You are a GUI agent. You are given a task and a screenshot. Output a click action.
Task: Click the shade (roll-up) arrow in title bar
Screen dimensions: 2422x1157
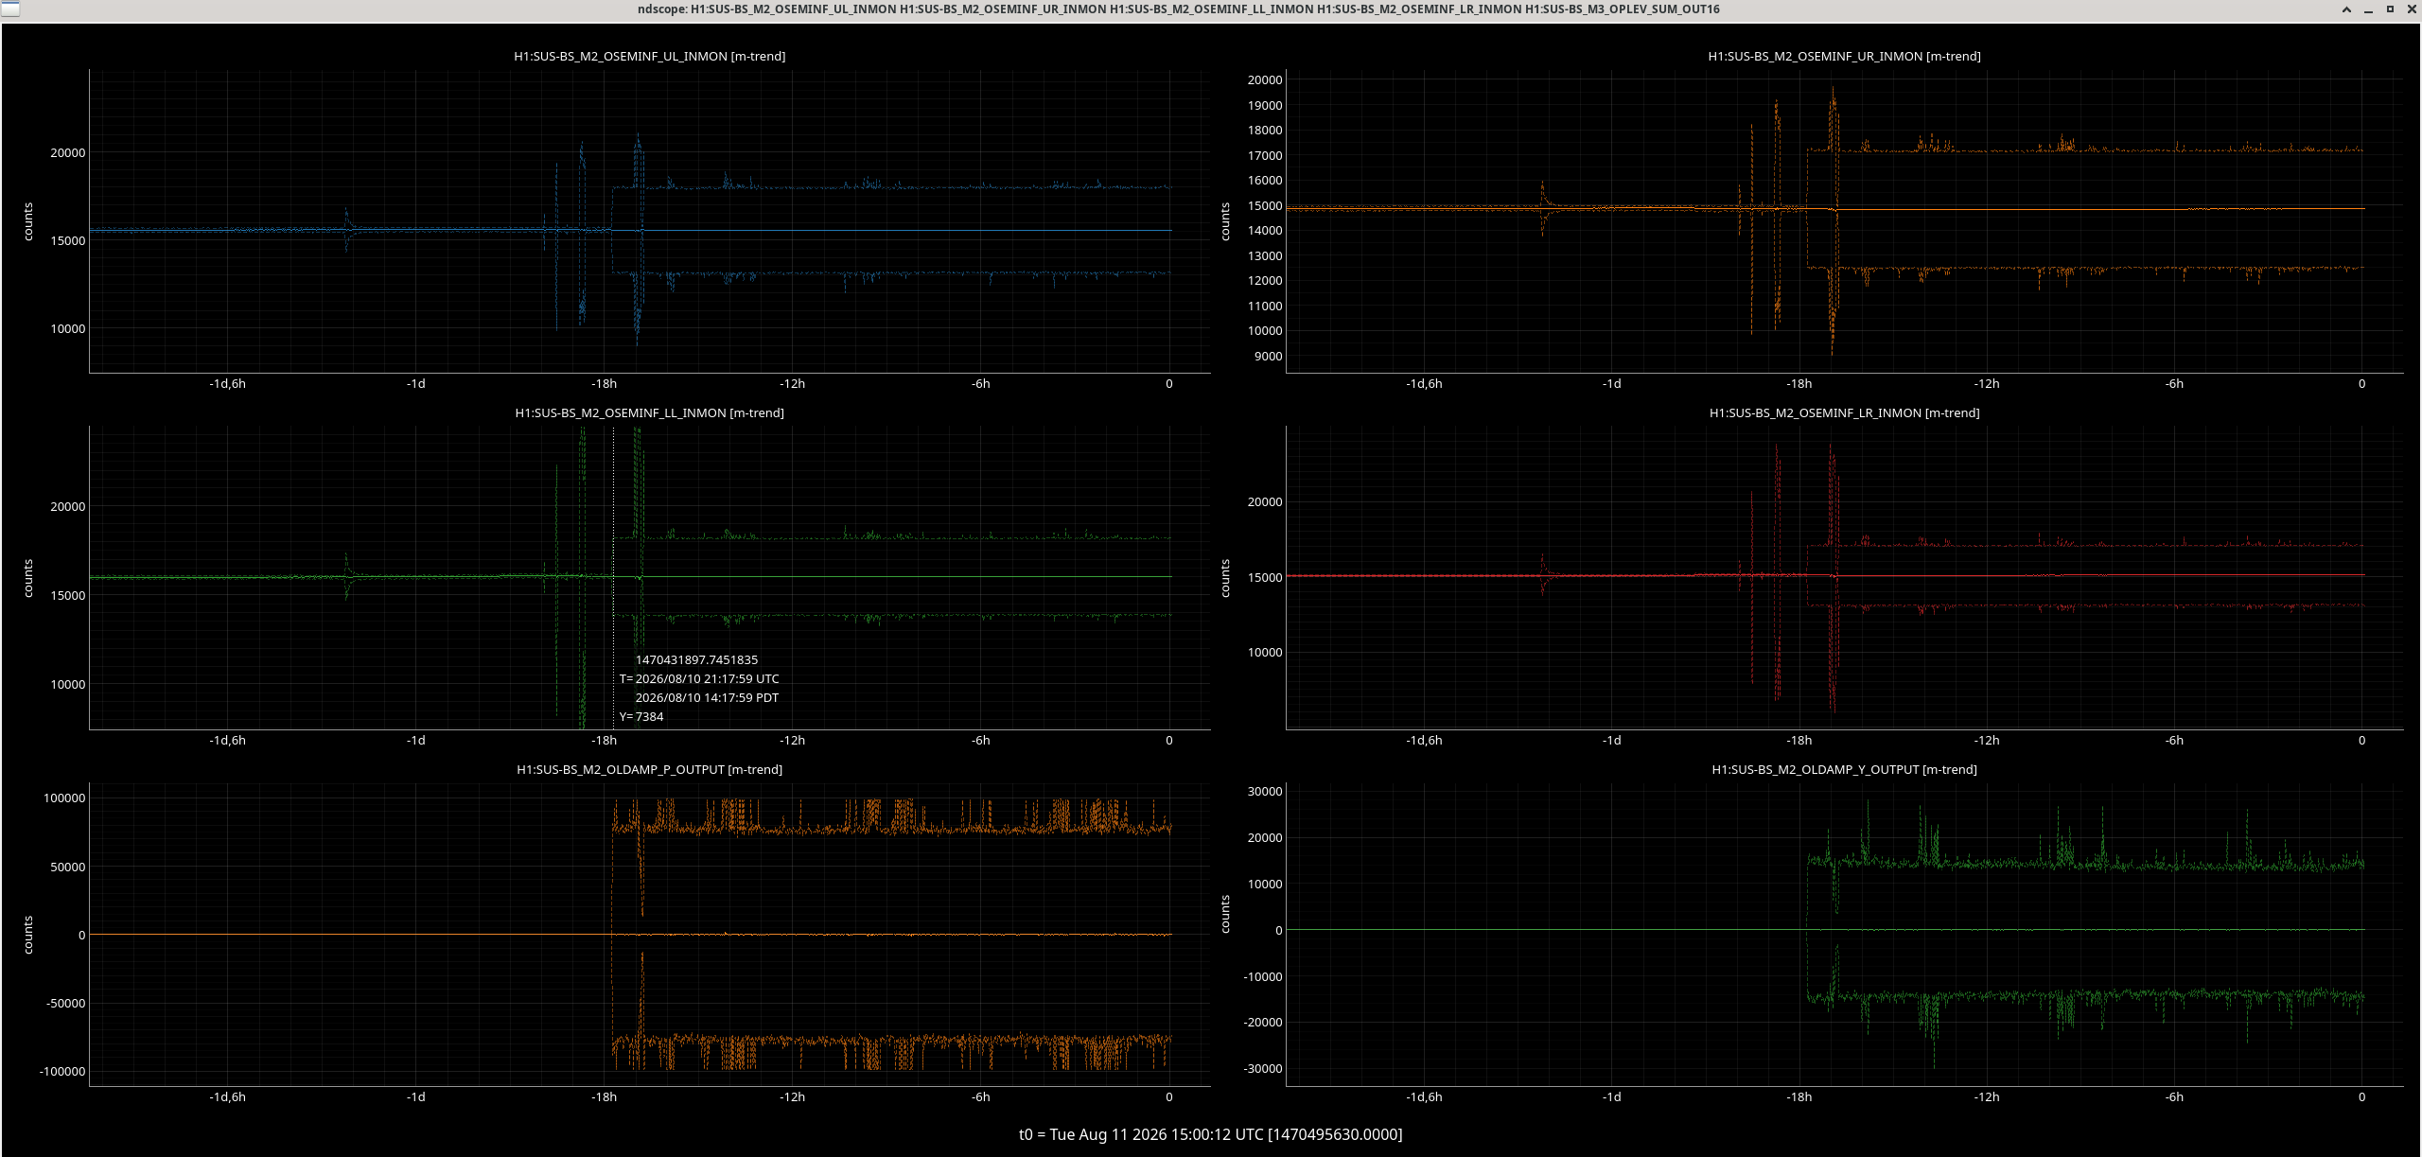click(2346, 9)
